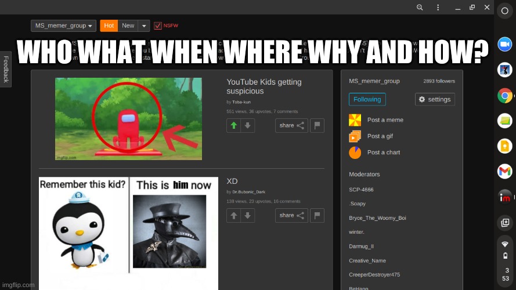This screenshot has height=290, width=516.
Task: Upvote the XD meme
Action: [234, 216]
